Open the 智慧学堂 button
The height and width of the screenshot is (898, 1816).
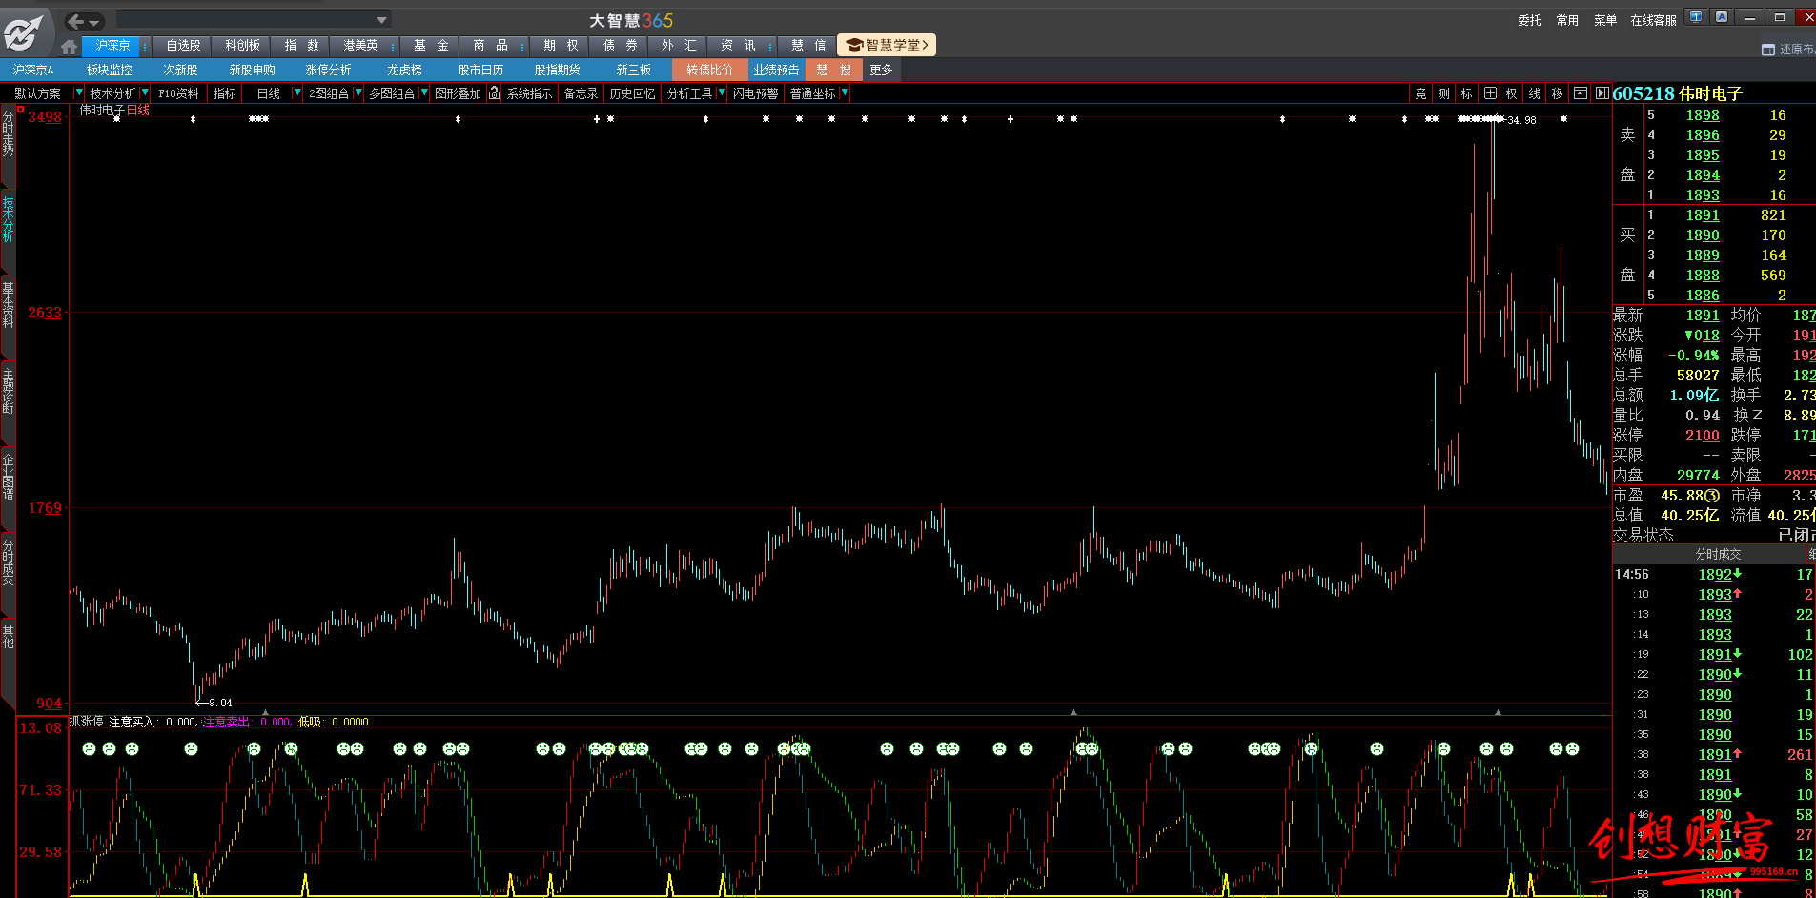tap(887, 45)
